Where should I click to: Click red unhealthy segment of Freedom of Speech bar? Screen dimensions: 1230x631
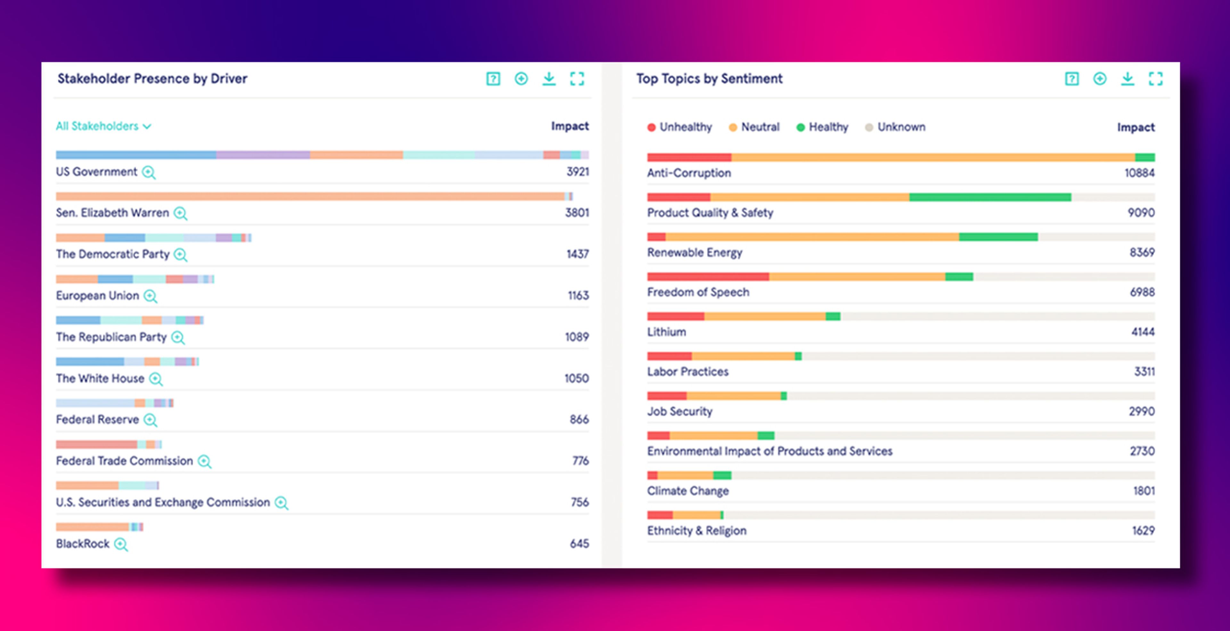[708, 277]
